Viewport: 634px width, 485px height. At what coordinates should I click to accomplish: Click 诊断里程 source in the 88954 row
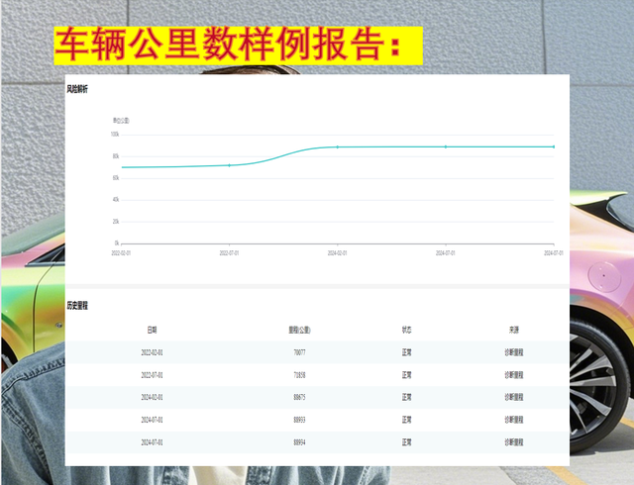(x=514, y=442)
